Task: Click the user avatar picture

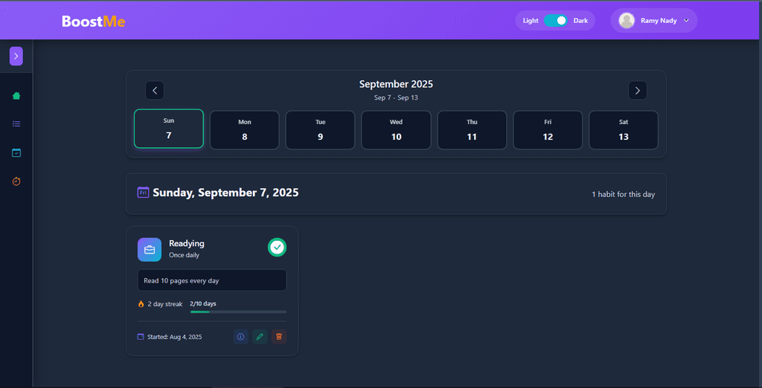Action: pos(627,20)
